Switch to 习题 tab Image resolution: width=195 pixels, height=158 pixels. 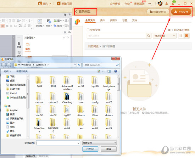pos(124,21)
